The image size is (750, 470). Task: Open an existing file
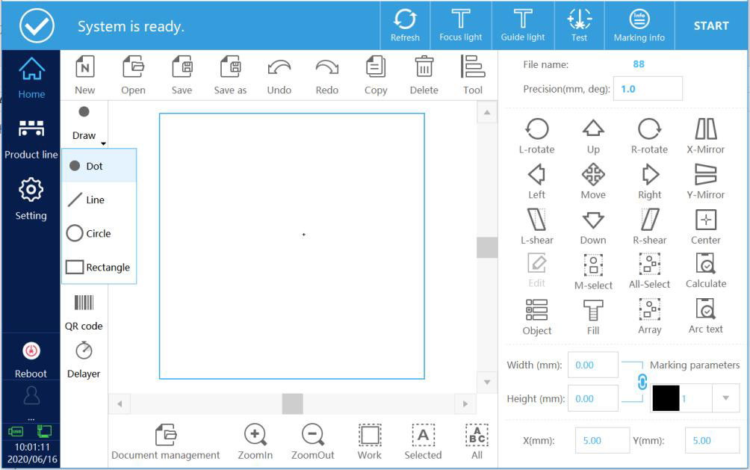coord(133,75)
